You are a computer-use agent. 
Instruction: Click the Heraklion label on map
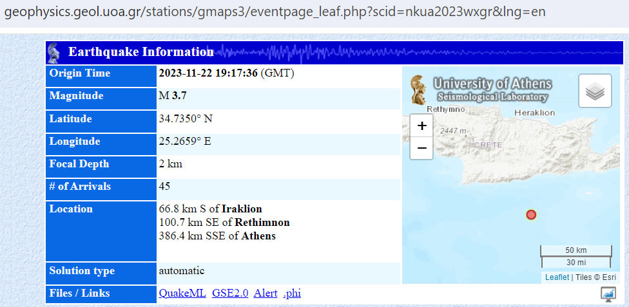click(x=535, y=112)
